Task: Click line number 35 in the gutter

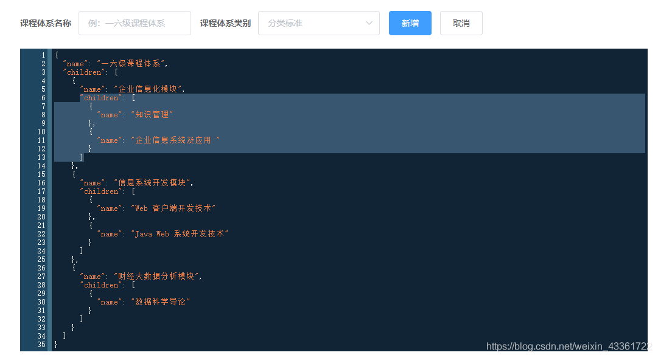Action: [x=41, y=344]
